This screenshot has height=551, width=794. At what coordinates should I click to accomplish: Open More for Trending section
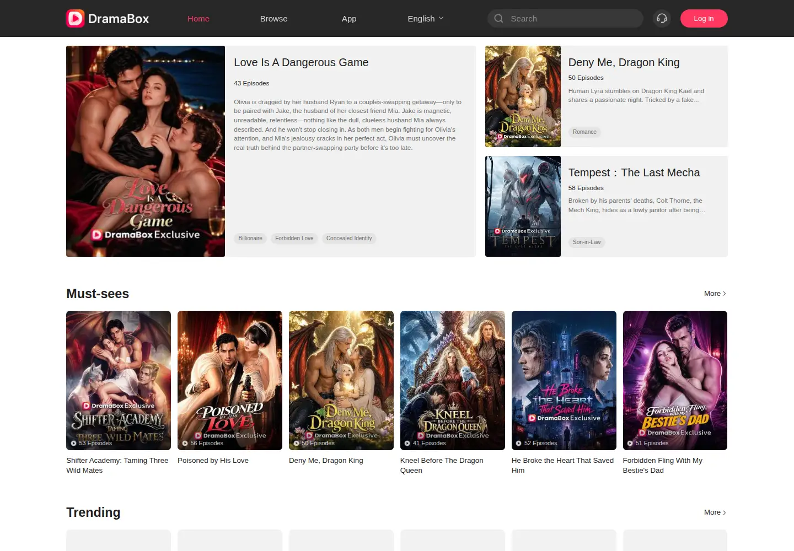pos(715,512)
